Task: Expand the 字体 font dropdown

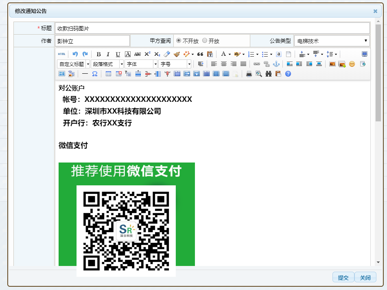Action: click(141, 64)
